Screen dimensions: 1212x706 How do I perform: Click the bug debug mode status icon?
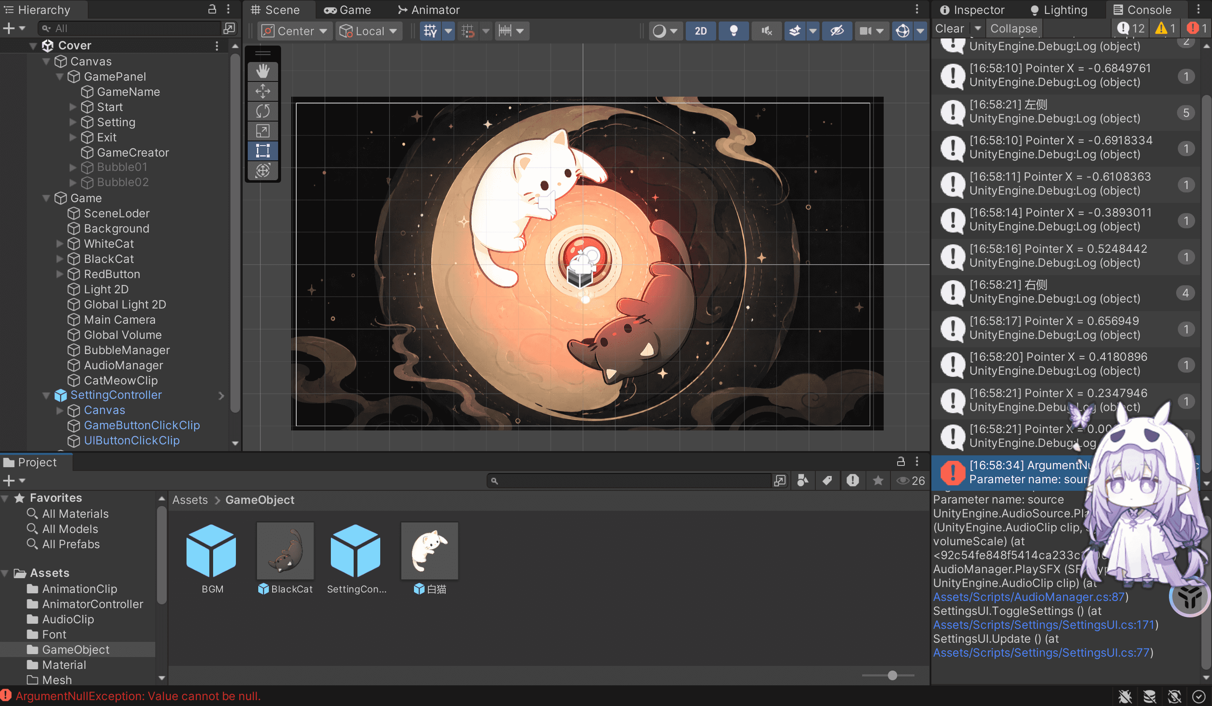point(1125,696)
